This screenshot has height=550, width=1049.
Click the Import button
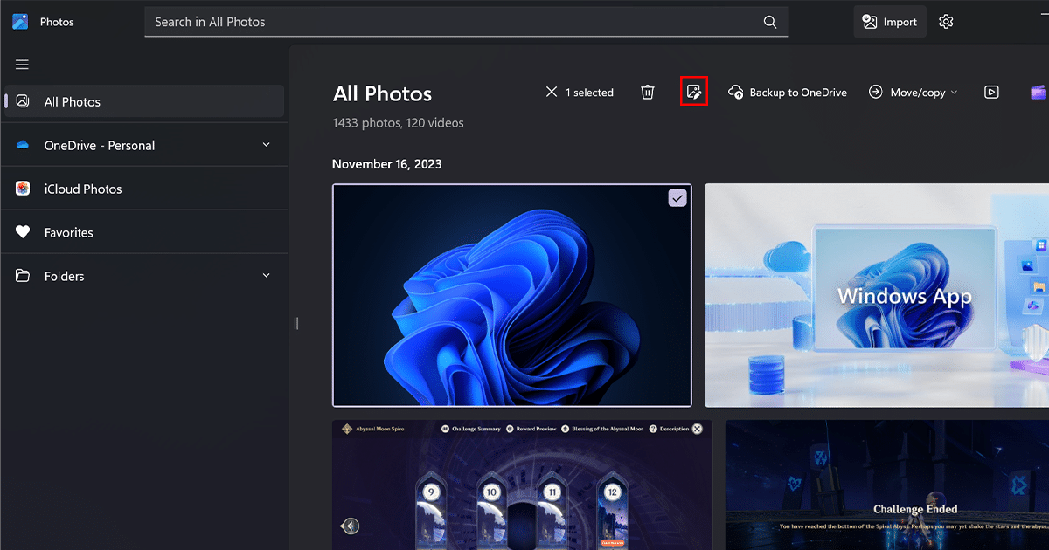890,22
